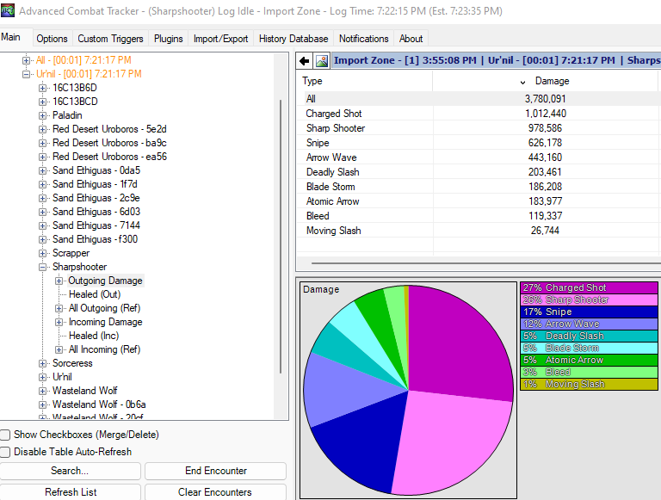Click the Arrow Wave legend swatch

coord(589,324)
